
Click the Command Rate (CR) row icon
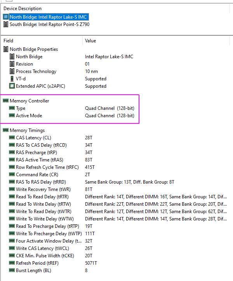(x=12, y=174)
